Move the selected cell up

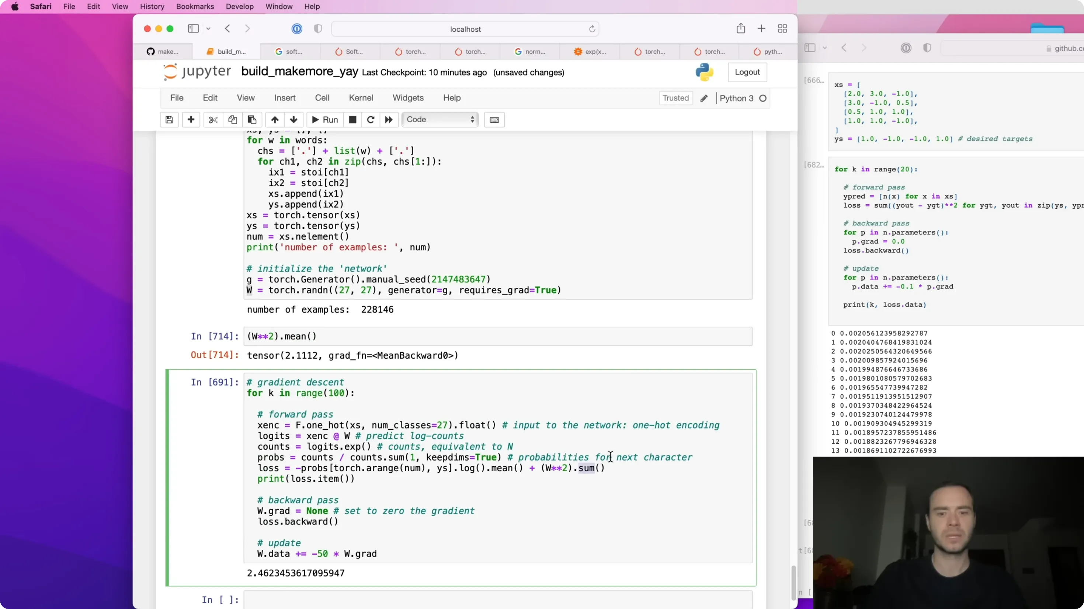pyautogui.click(x=275, y=120)
